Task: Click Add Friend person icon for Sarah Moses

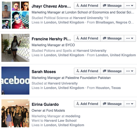Action: (x=78, y=71)
